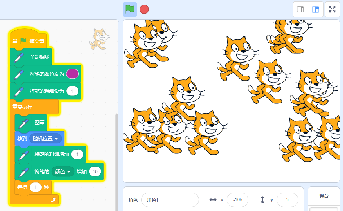Click the 重复执行 loop block
Image resolution: width=343 pixels, height=211 pixels.
34,107
